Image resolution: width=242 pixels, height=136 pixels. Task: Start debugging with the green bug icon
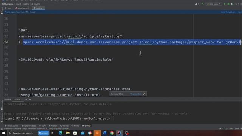tap(228, 4)
